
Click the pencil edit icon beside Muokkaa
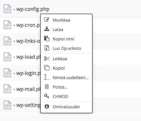[47, 19]
